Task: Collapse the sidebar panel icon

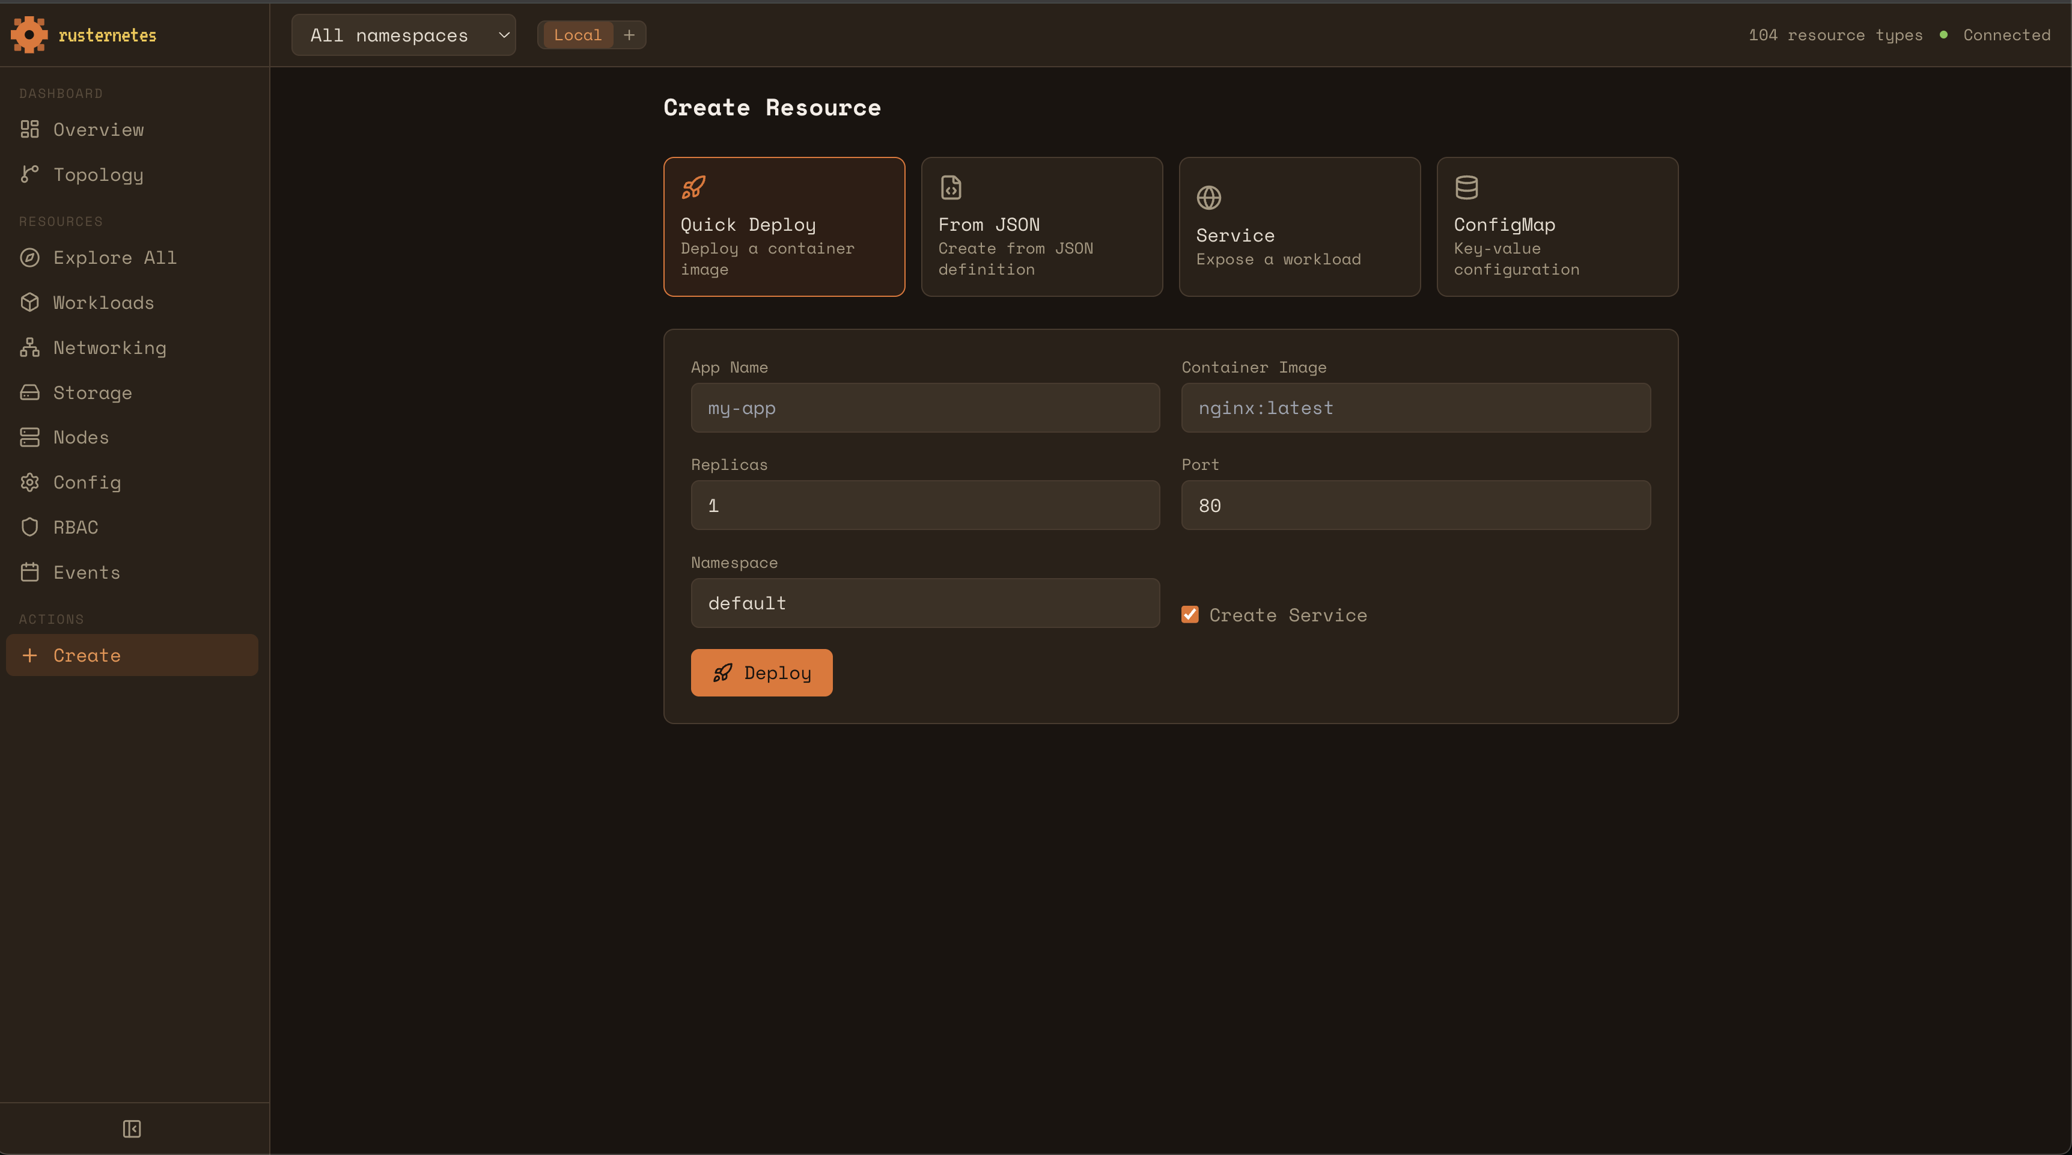Action: [132, 1129]
